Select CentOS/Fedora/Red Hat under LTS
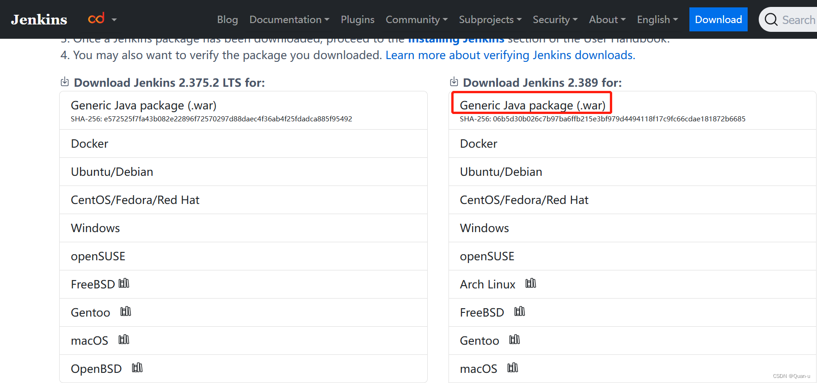The width and height of the screenshot is (817, 383). [243, 200]
